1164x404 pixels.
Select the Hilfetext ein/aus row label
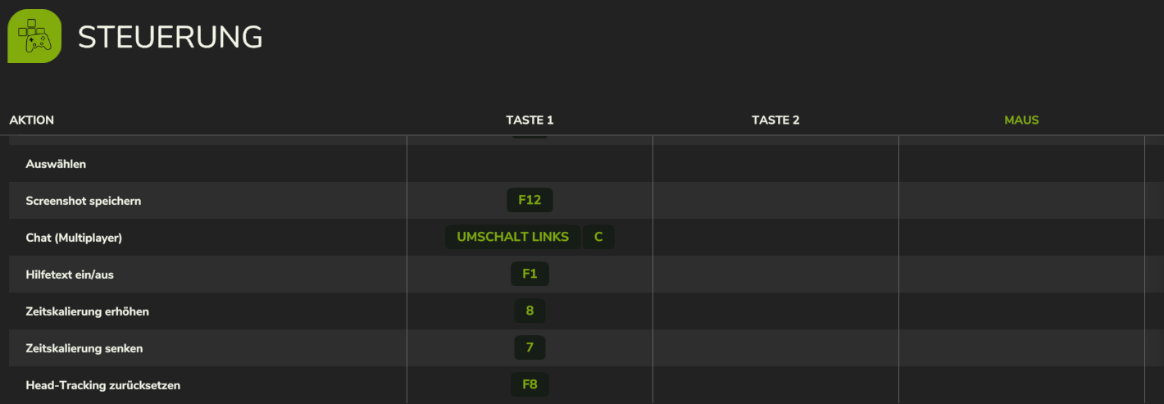70,275
